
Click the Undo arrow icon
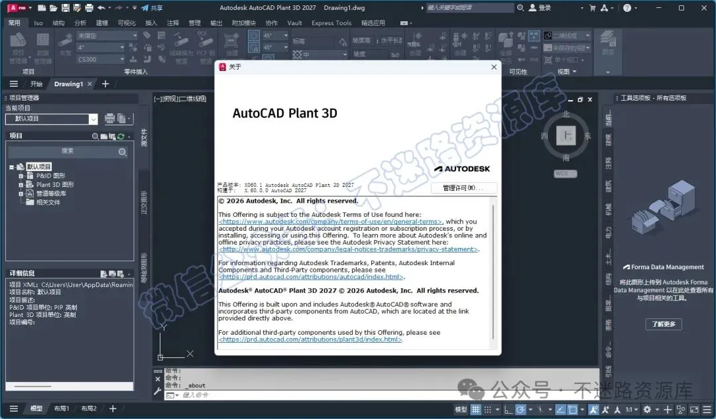101,8
